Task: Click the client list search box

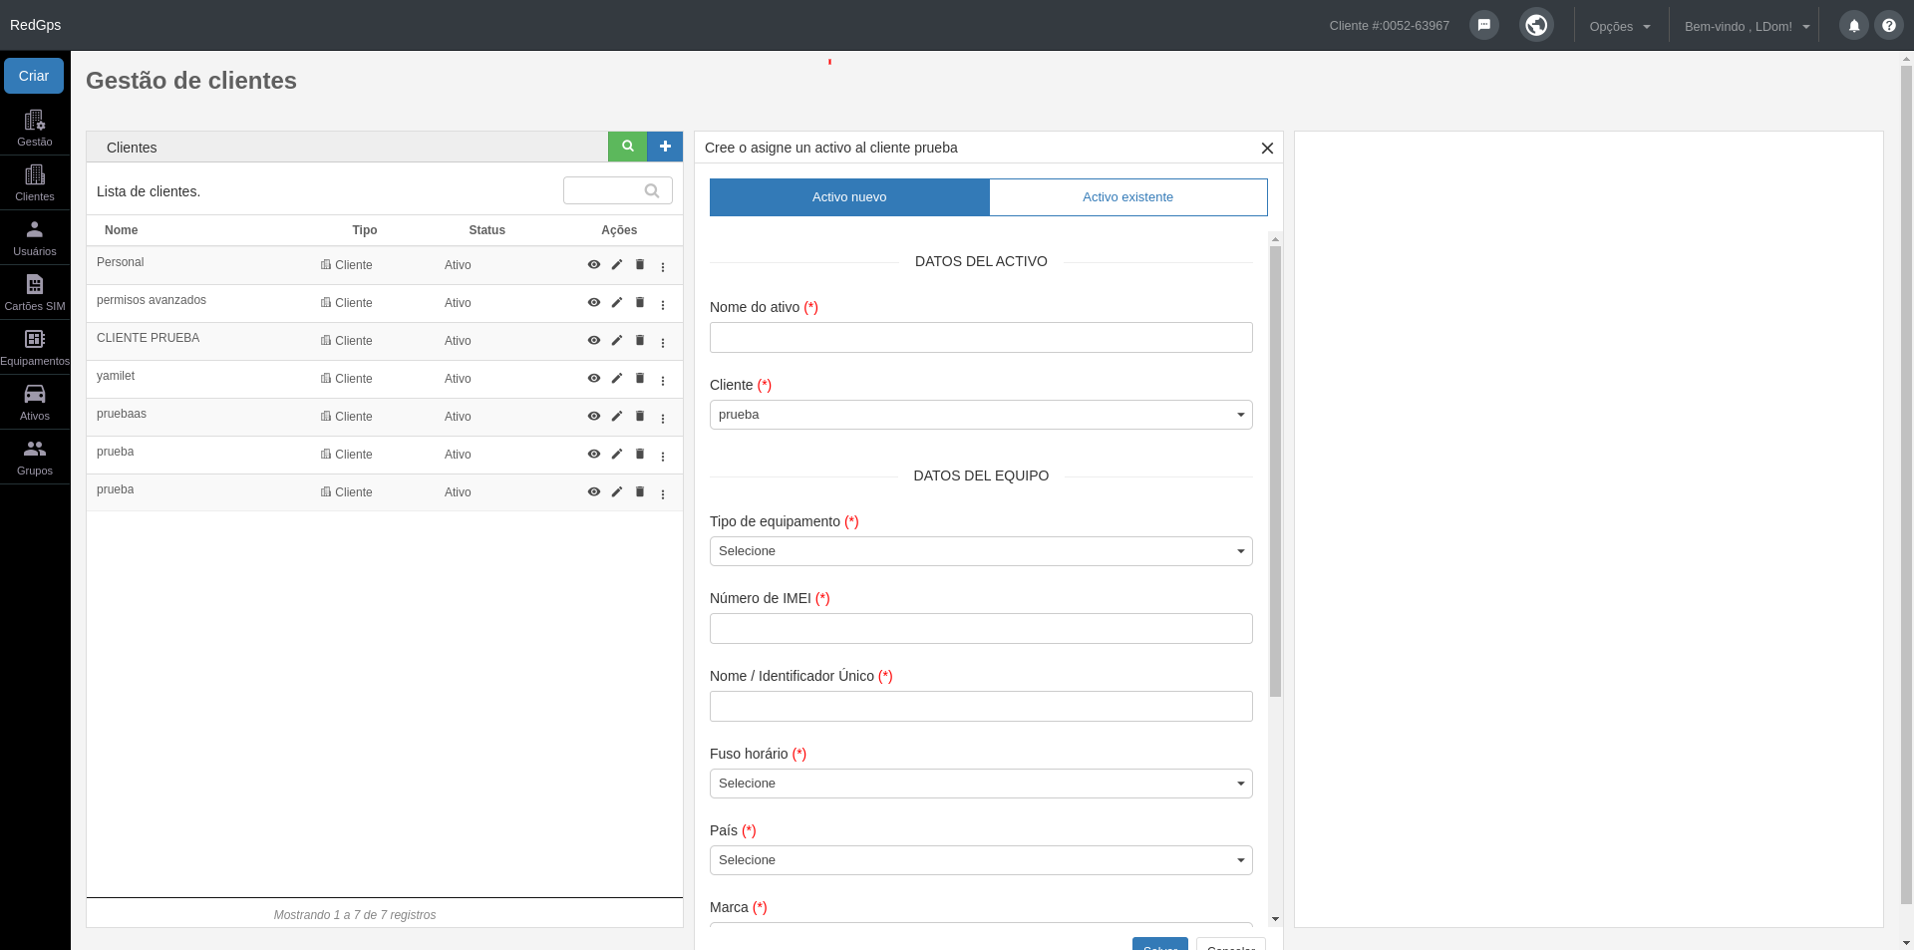Action: click(618, 190)
